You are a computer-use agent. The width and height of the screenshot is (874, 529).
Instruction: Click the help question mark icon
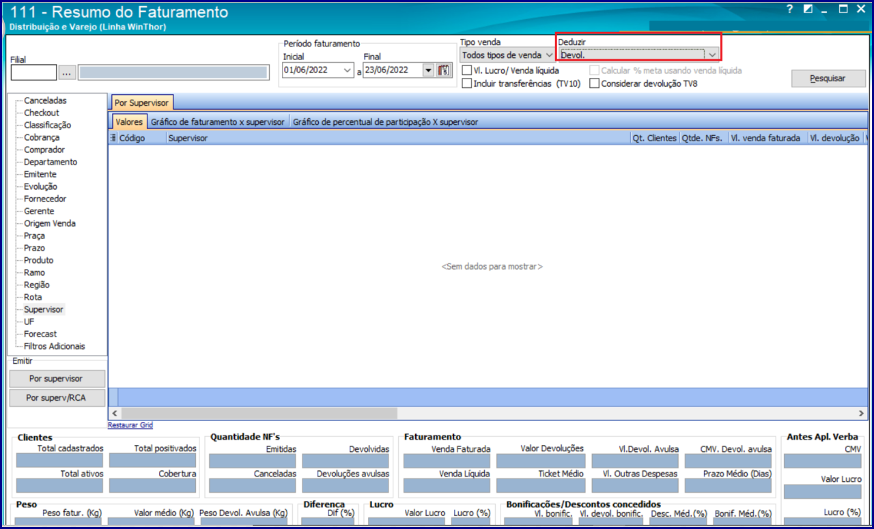(x=790, y=9)
